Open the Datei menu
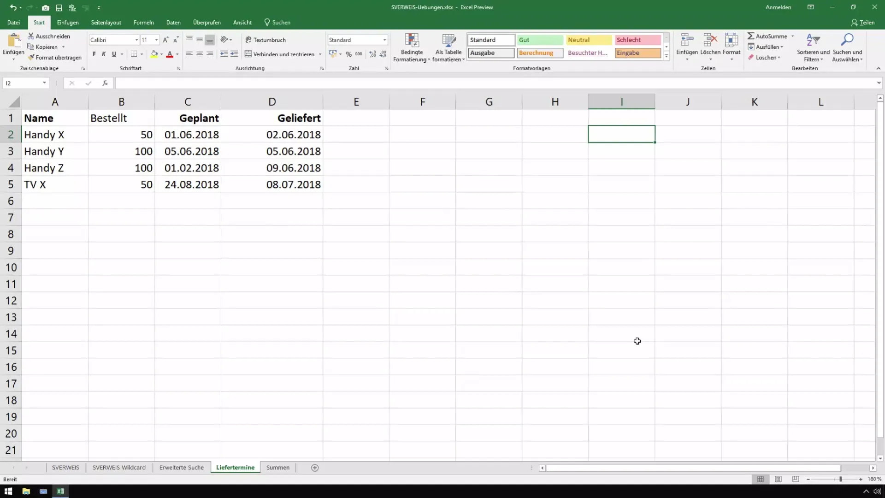This screenshot has width=885, height=498. pyautogui.click(x=13, y=23)
